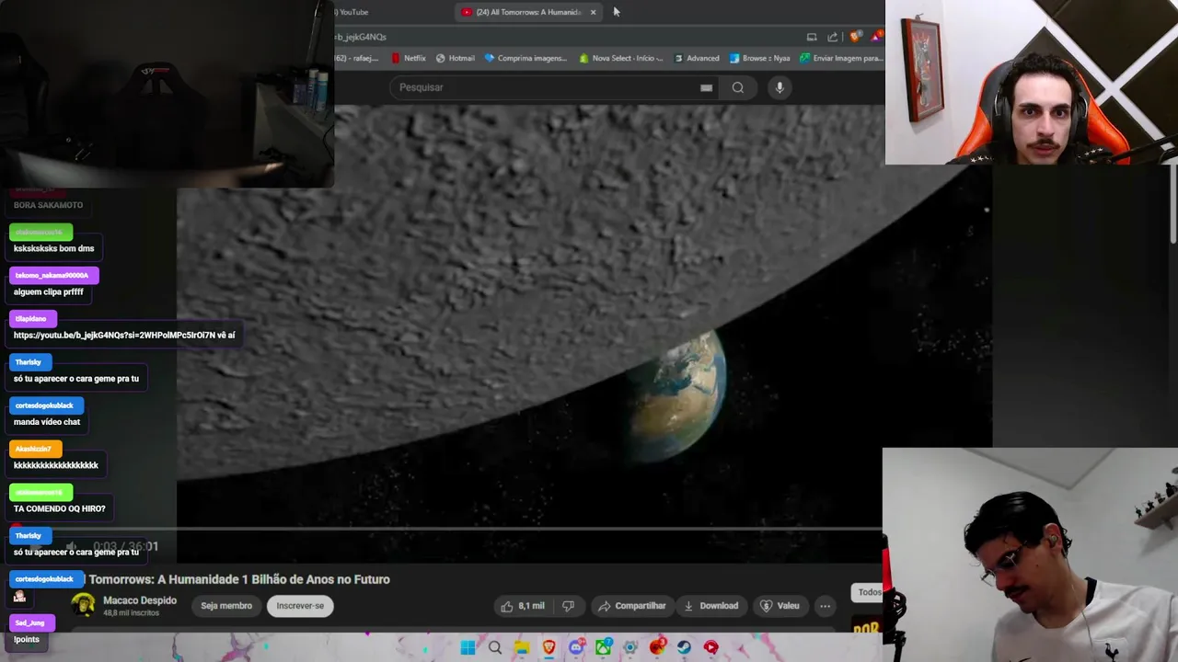Switch to the All Tomorrows browser tab
Viewport: 1178px width, 662px height.
(x=528, y=12)
